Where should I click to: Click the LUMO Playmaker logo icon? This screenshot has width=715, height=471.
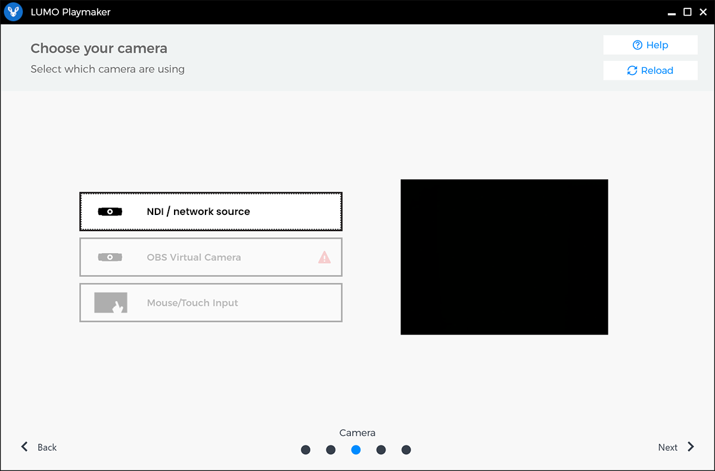coord(13,12)
